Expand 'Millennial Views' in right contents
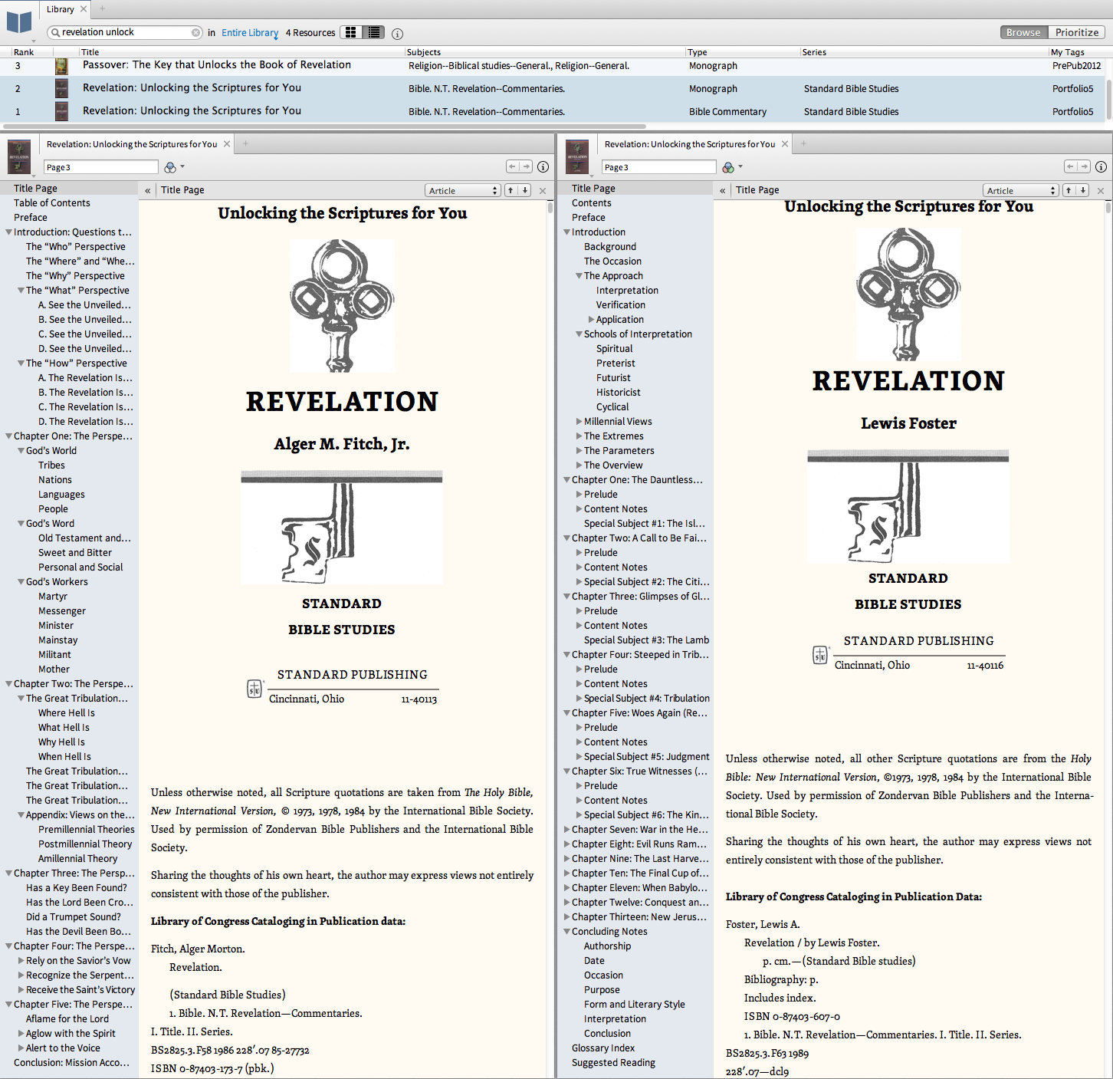 (x=579, y=422)
